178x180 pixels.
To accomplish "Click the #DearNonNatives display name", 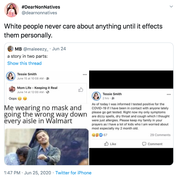I will tap(41, 7).
